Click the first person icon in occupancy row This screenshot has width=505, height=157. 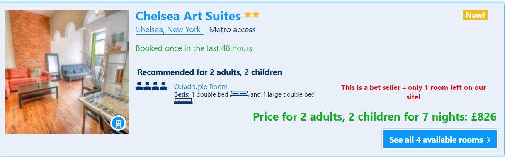pos(139,86)
